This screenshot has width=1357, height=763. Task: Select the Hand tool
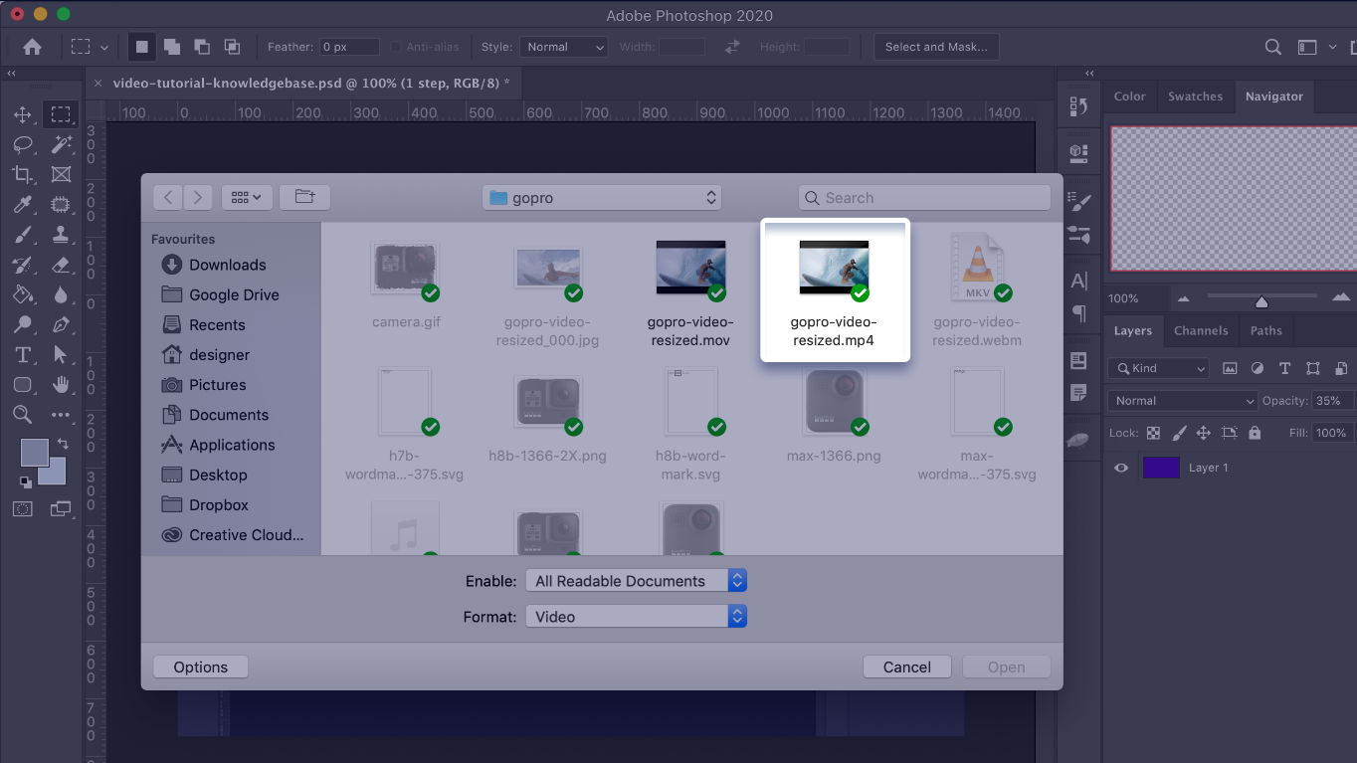coord(61,384)
